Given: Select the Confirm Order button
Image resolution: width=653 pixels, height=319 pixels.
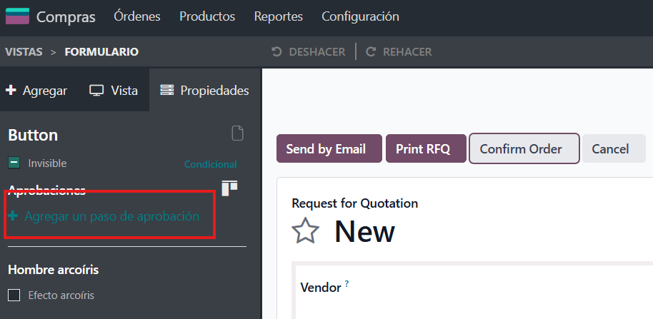Looking at the screenshot, I should [521, 149].
